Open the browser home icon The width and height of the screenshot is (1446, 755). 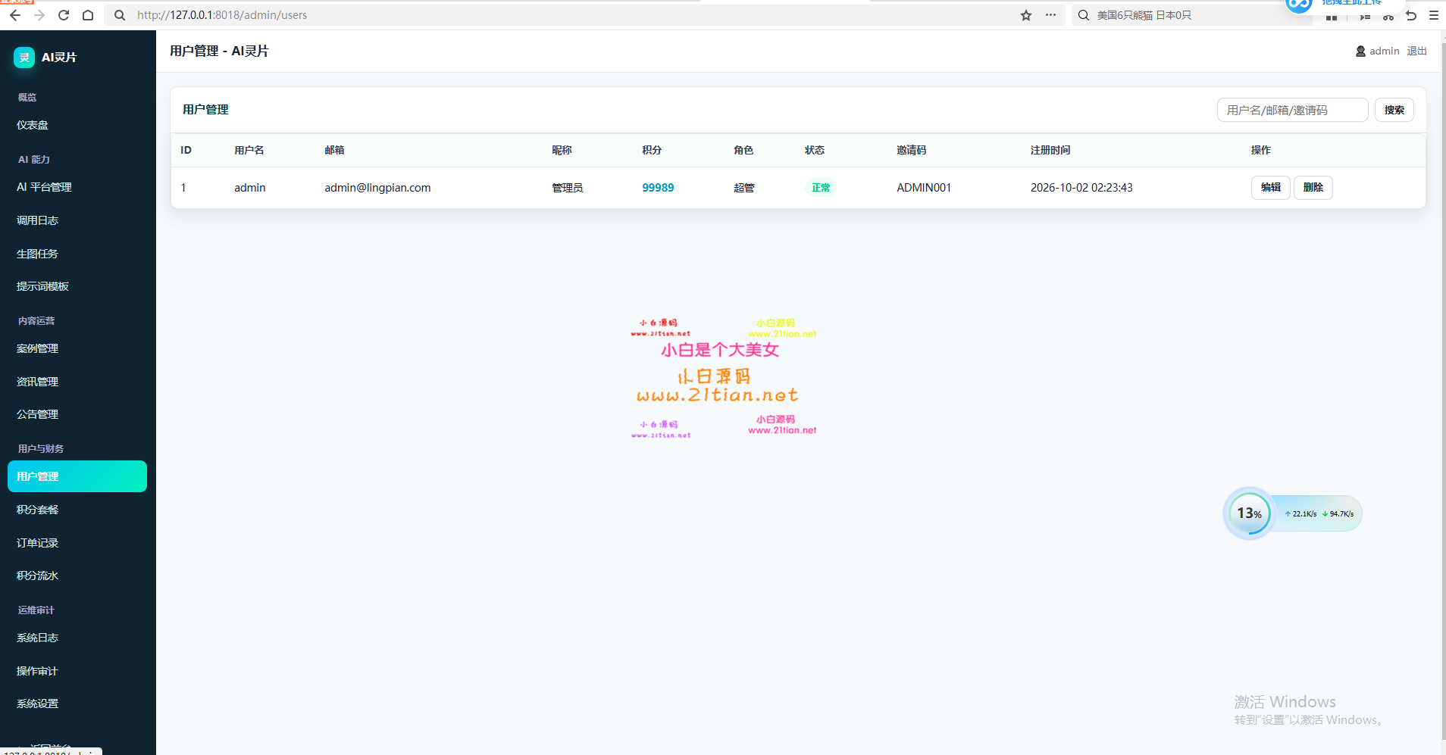pyautogui.click(x=88, y=15)
